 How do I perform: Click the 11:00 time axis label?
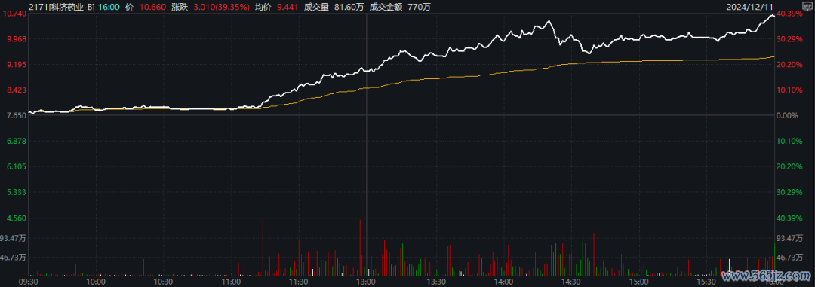point(231,281)
